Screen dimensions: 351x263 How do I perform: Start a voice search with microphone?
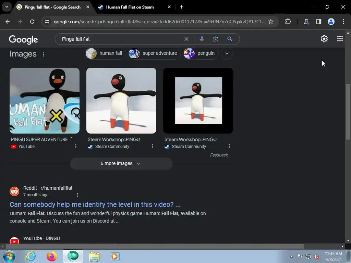point(202,39)
